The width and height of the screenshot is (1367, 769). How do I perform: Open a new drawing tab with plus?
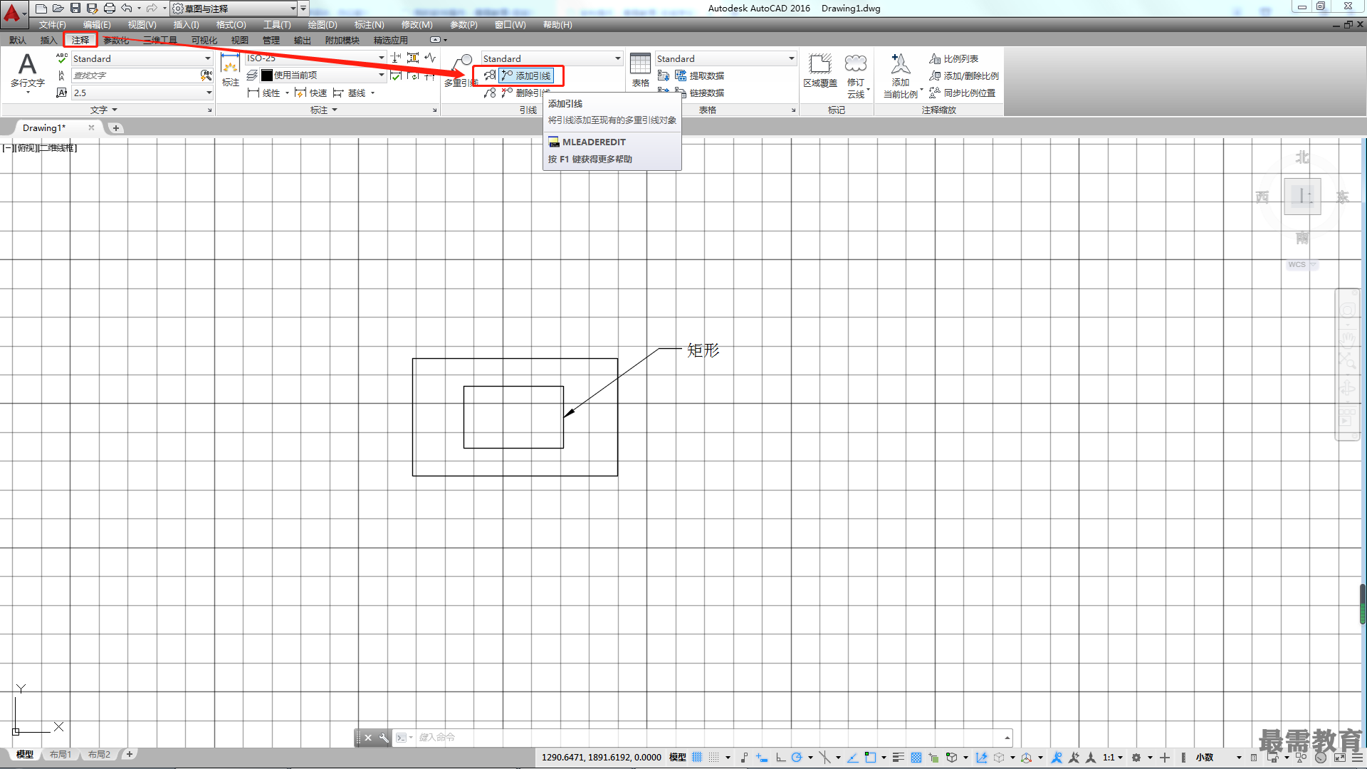[116, 128]
